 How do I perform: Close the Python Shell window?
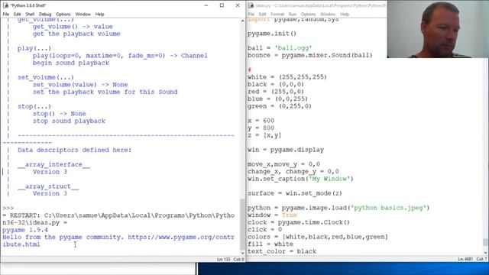(238, 5)
